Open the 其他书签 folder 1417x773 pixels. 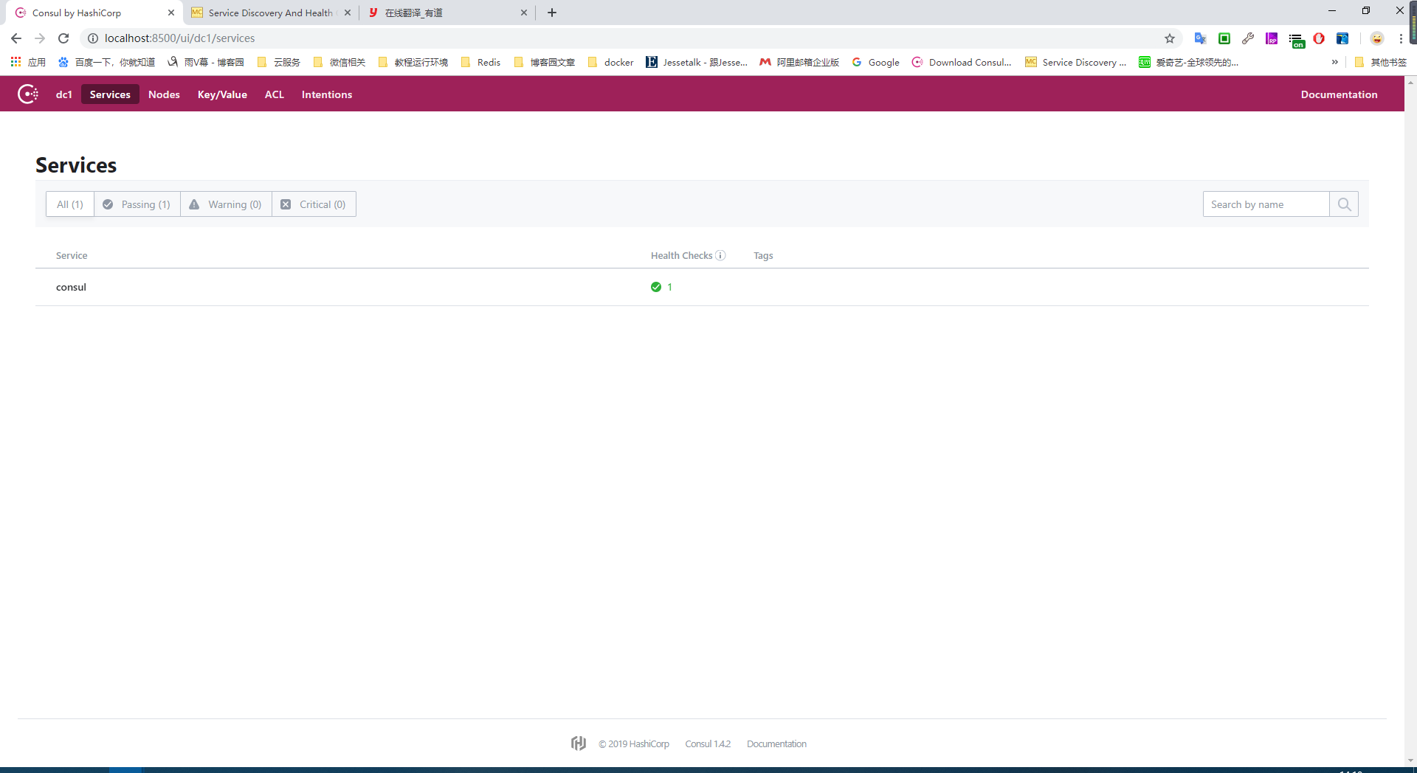1381,62
